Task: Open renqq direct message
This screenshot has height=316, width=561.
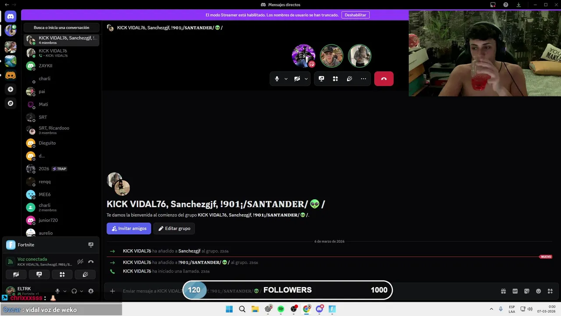Action: click(x=61, y=182)
